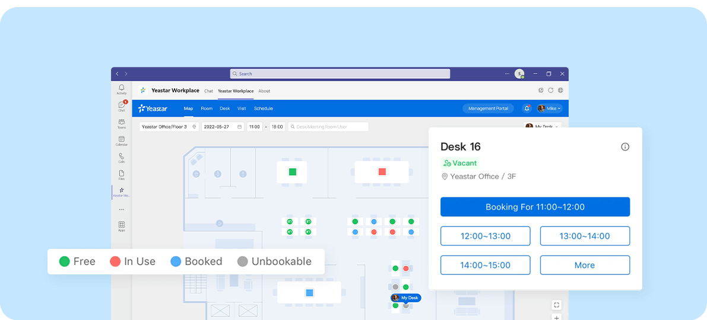707x320 pixels.
Task: Change the 18:00 end time
Action: pos(278,127)
